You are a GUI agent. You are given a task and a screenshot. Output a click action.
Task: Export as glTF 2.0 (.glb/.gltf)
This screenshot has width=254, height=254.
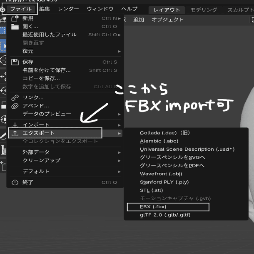click(186, 215)
